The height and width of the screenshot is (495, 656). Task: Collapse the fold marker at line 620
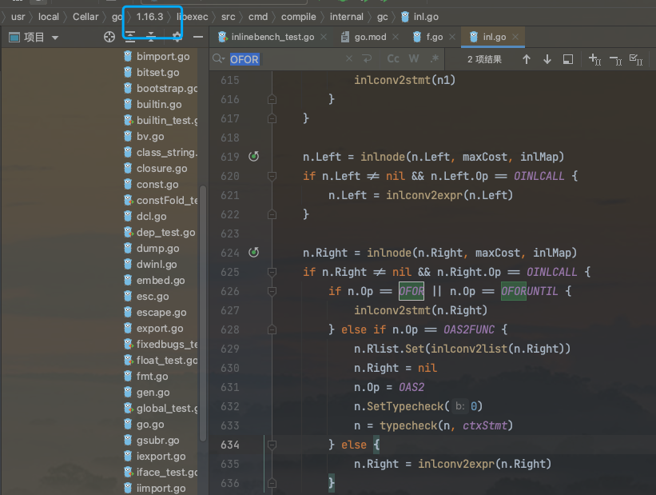point(272,176)
